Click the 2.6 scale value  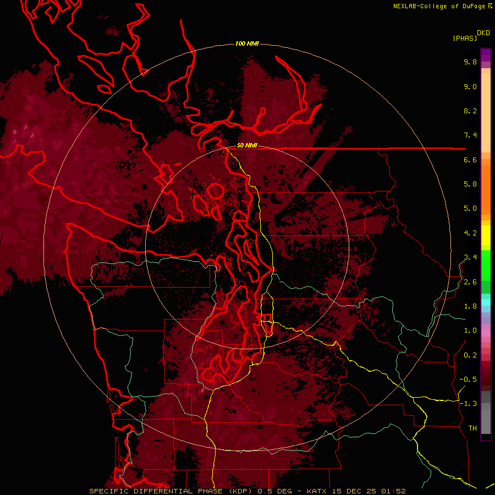pos(470,282)
